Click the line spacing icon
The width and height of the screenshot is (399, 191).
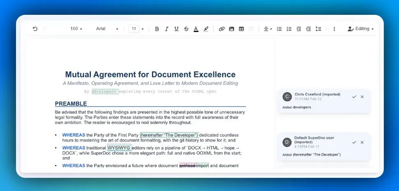[x=318, y=29]
